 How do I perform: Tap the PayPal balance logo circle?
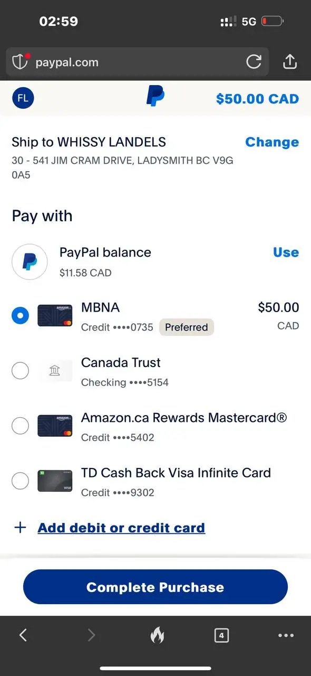pyautogui.click(x=30, y=262)
